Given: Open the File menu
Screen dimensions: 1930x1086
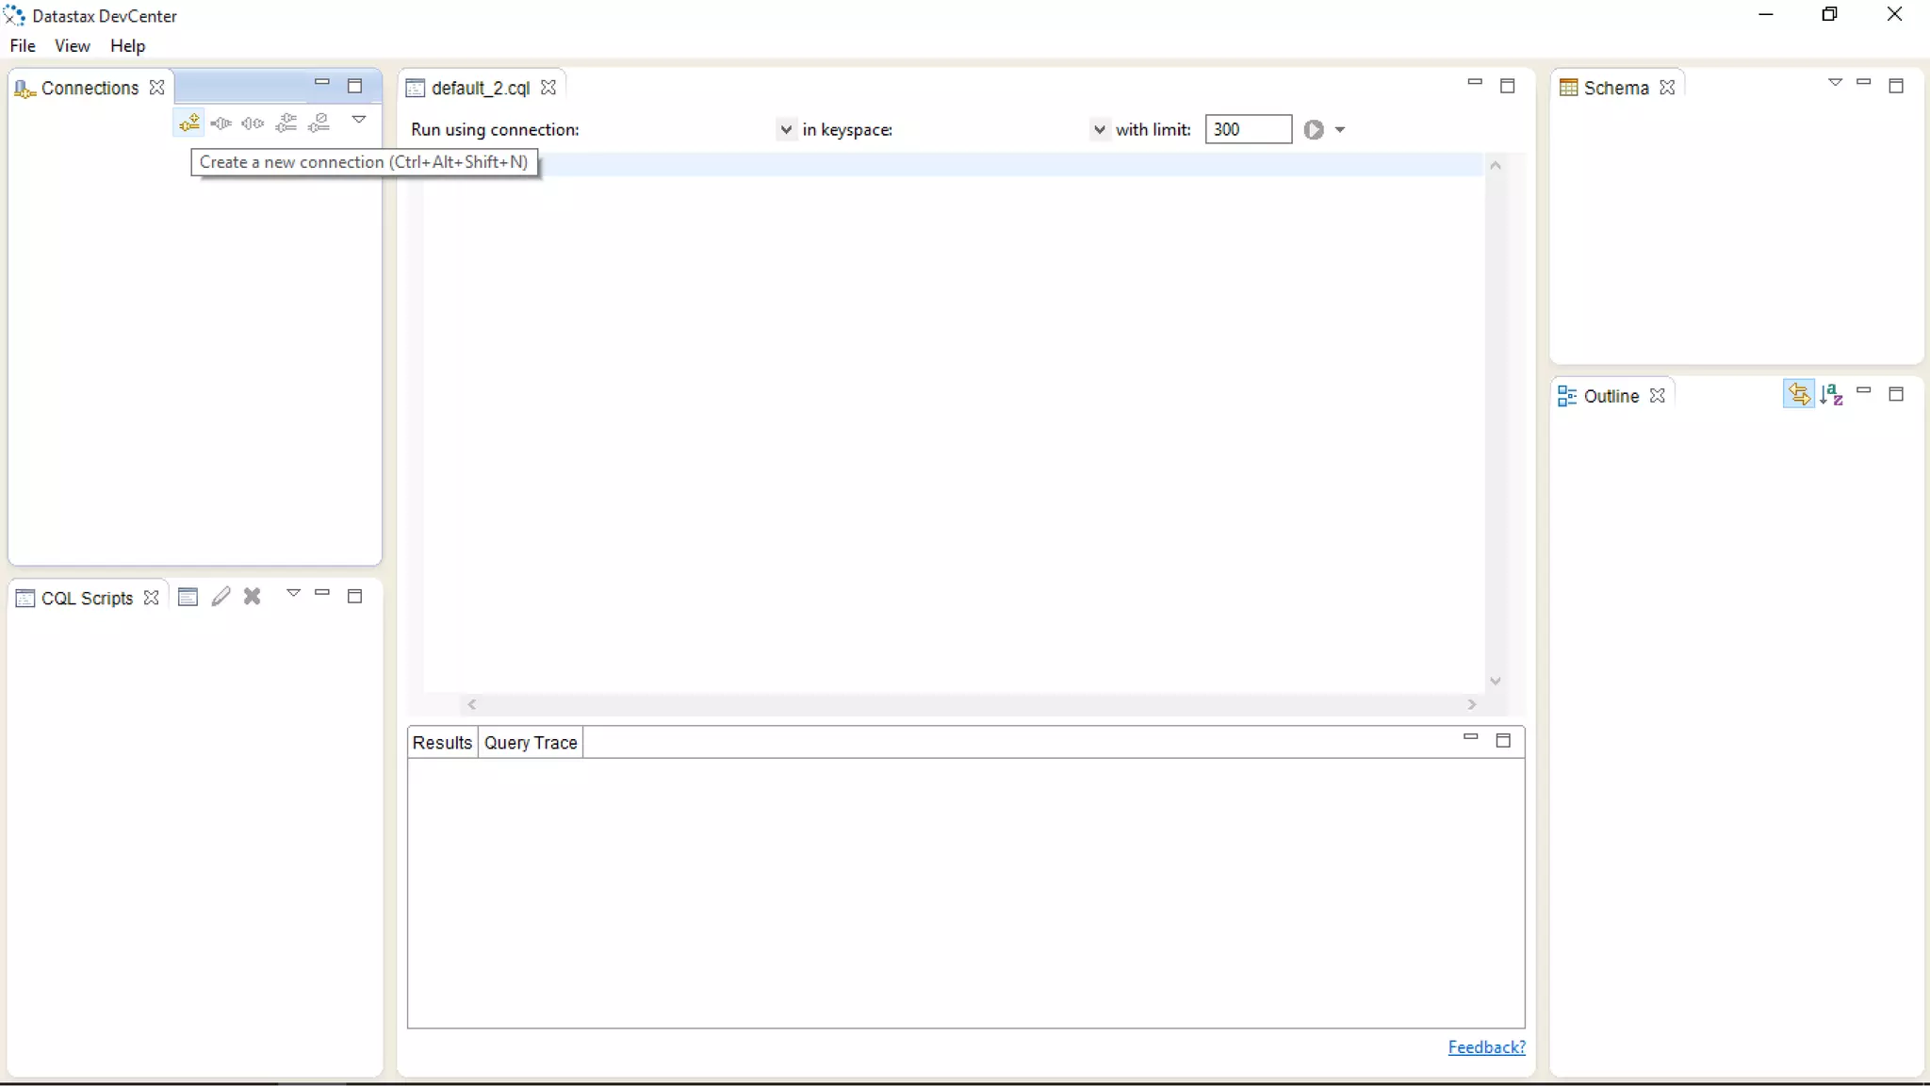Looking at the screenshot, I should click(x=23, y=46).
